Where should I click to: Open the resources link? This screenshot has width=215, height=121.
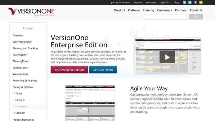151,2
